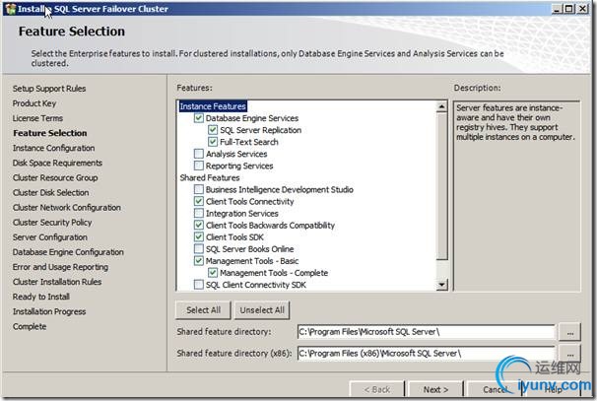Toggle Management Tools - Complete checkbox
Viewport: 597px width, 401px height.
[x=213, y=273]
